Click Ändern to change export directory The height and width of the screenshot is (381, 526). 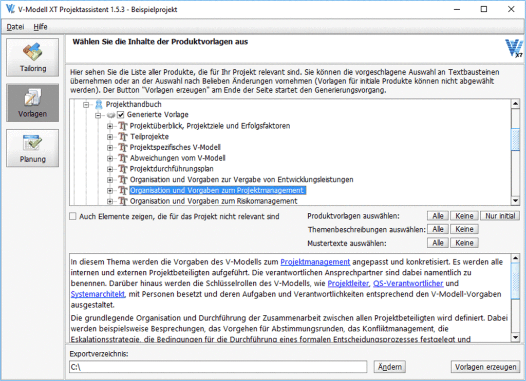point(389,367)
